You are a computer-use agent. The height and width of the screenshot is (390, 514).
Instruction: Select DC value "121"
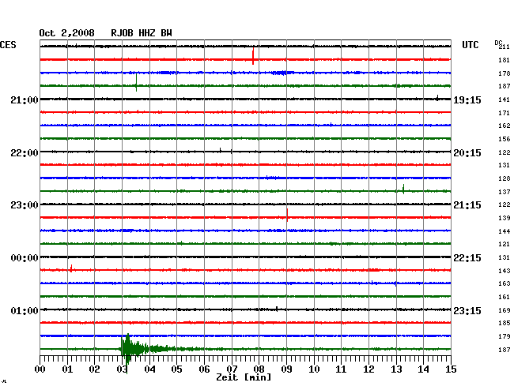pos(505,245)
